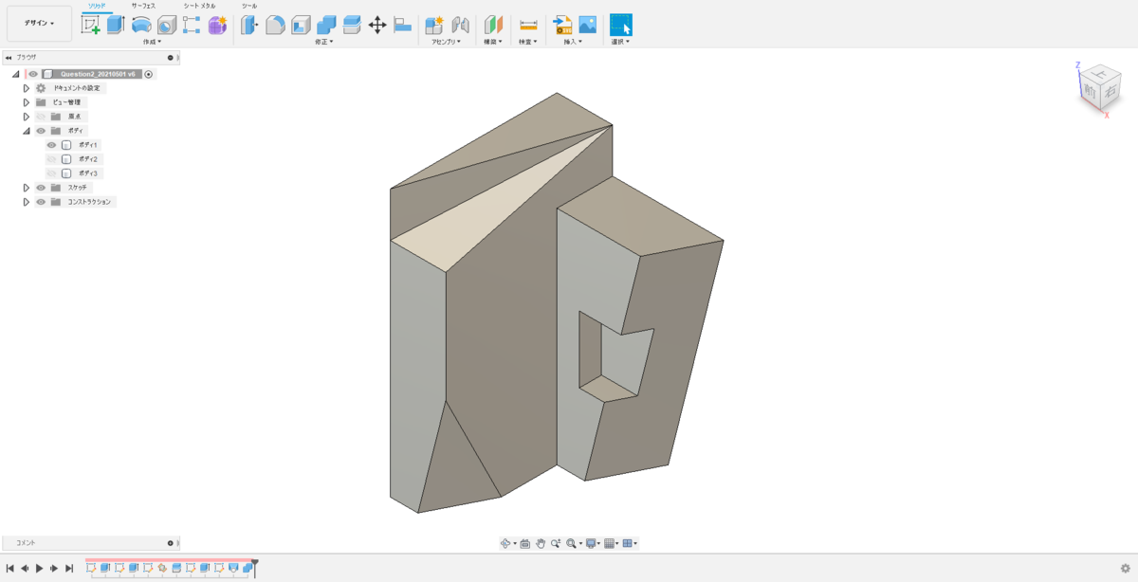Show ボディ3 using its eye icon
Viewport: 1138px width, 582px height.
52,173
